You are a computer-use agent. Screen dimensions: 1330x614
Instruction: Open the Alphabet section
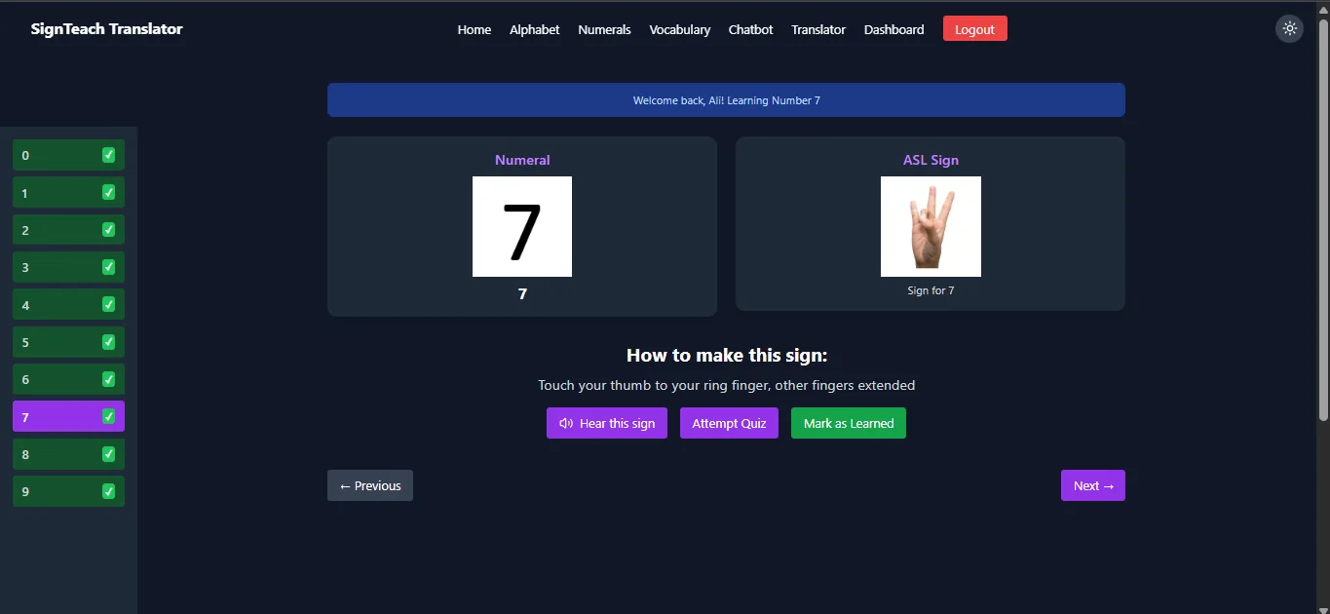[x=535, y=29]
